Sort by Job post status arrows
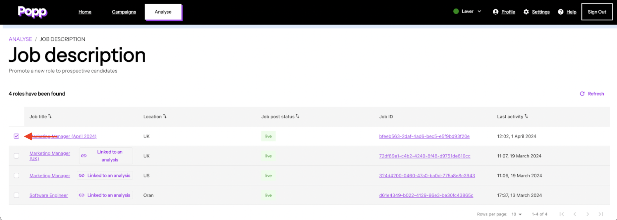This screenshot has height=220, width=617. tap(297, 116)
